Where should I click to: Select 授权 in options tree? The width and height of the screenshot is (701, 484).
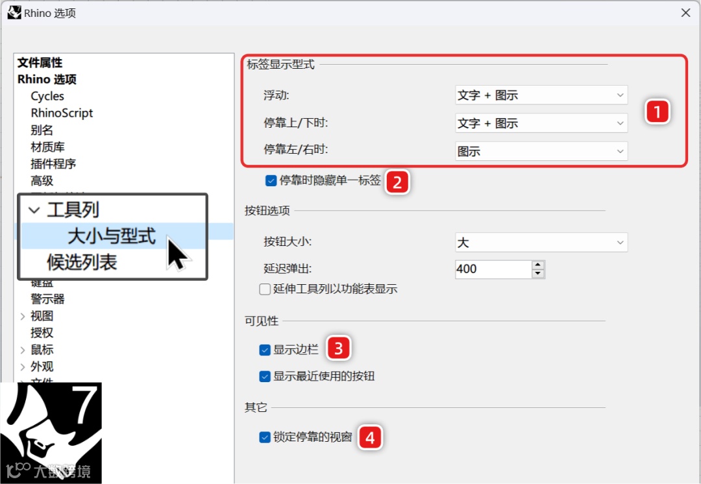[x=42, y=333]
